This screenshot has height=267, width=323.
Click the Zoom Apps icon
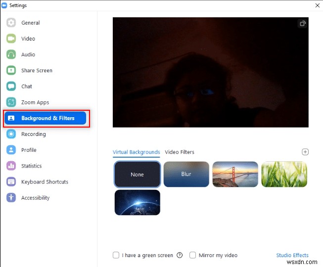11,102
